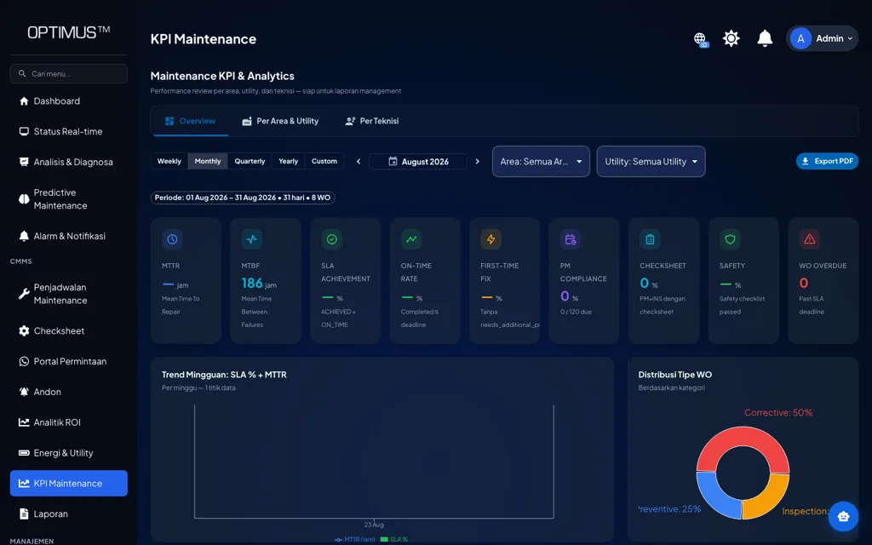Open the August 2026 date picker
The width and height of the screenshot is (872, 545).
(x=417, y=161)
